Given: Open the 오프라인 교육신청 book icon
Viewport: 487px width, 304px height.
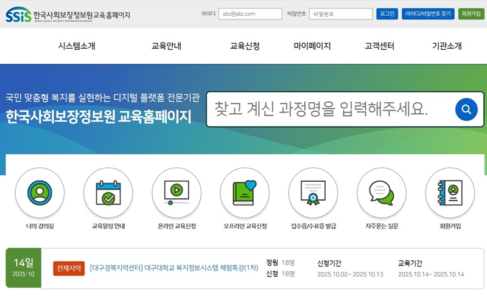Looking at the screenshot, I should (x=245, y=193).
